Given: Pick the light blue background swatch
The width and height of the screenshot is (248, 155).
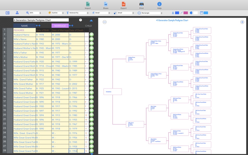Looking at the screenshot, I should 206,13.
